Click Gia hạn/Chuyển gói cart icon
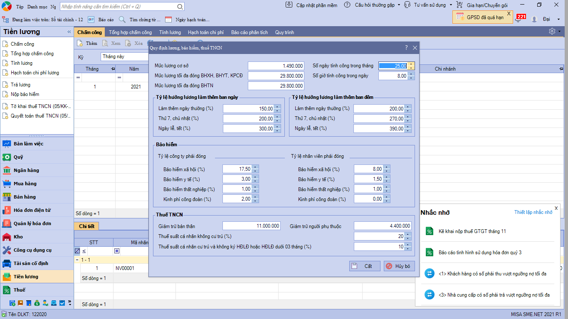568x319 pixels. tap(459, 5)
